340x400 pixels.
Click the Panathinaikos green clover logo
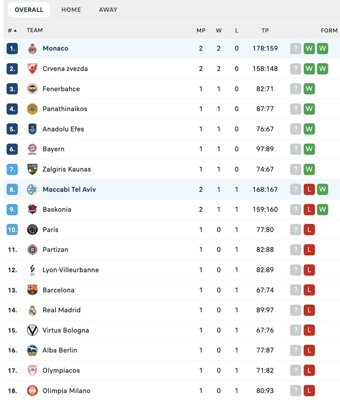(x=32, y=109)
